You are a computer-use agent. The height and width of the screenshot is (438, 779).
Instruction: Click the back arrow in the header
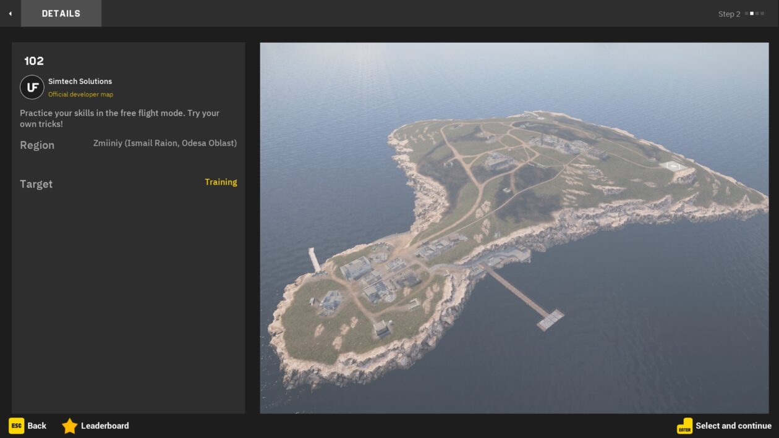pos(10,14)
